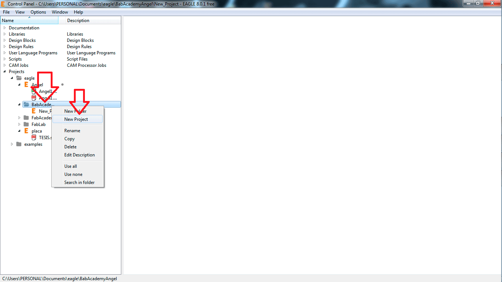Image resolution: width=502 pixels, height=282 pixels.
Task: Expand the Scripts tree node
Action: click(x=4, y=59)
